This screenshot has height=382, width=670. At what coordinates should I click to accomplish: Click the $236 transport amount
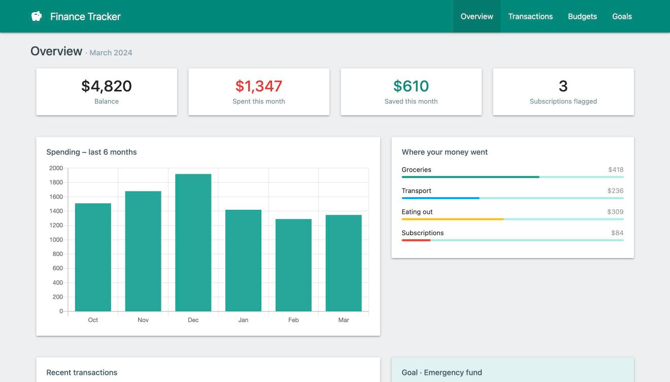tap(615, 190)
